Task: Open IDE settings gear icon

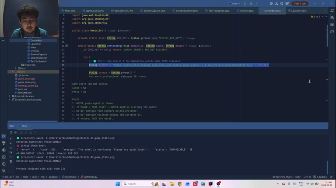Action: coord(287,4)
